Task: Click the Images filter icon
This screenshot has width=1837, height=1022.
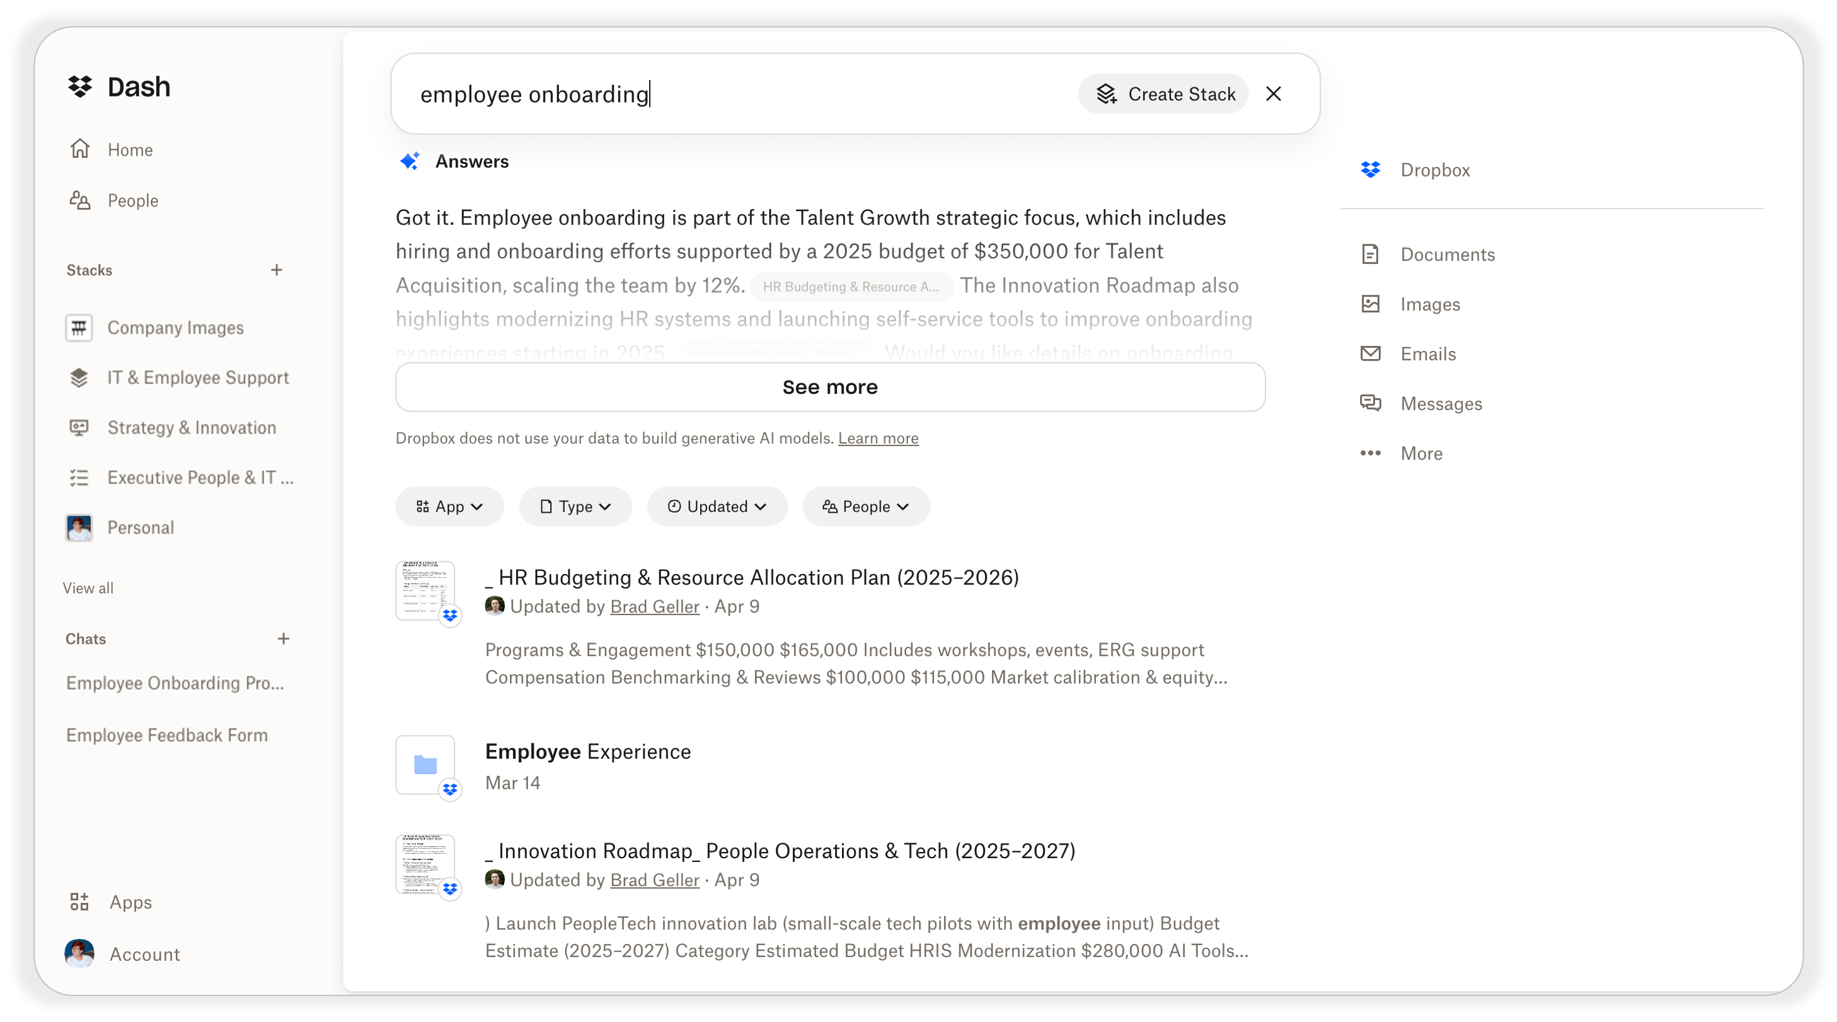Action: click(1370, 303)
